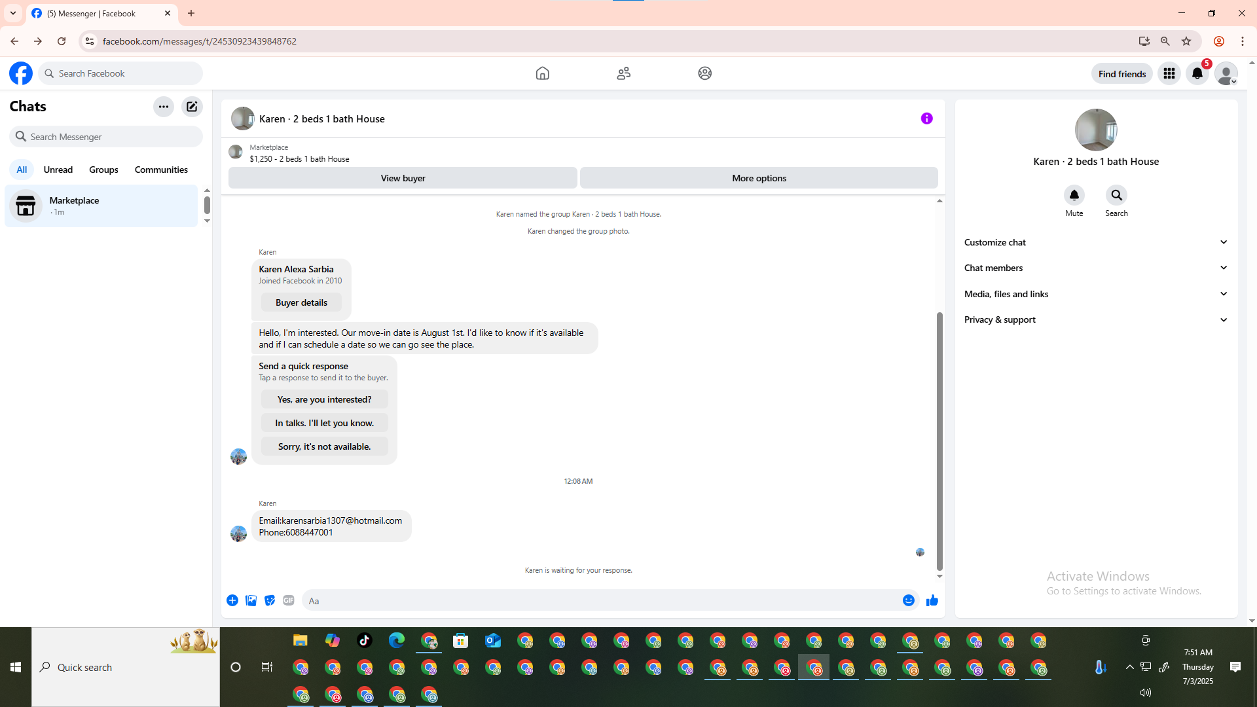Attach a photo using the image icon
The width and height of the screenshot is (1257, 707).
click(x=251, y=600)
